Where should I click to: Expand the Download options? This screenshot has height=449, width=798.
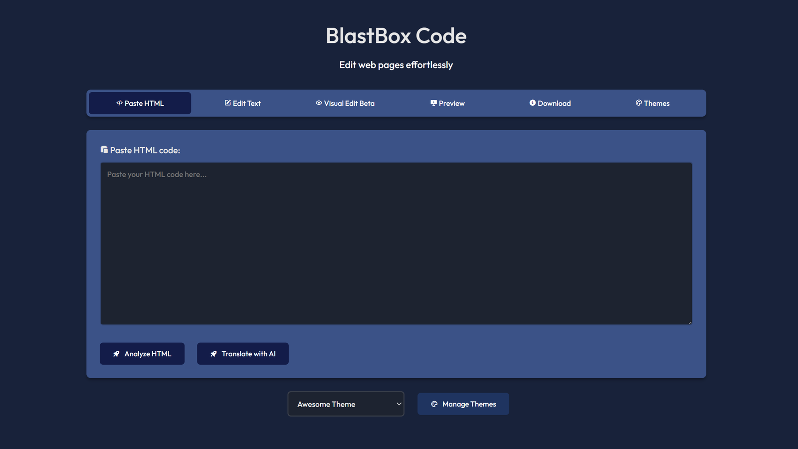point(550,103)
